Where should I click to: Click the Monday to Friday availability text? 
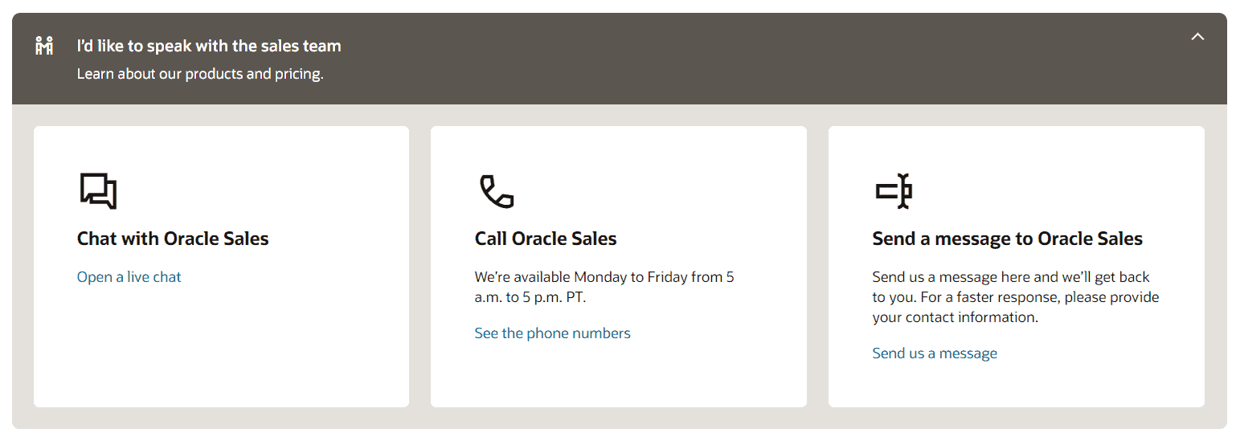[x=604, y=287]
